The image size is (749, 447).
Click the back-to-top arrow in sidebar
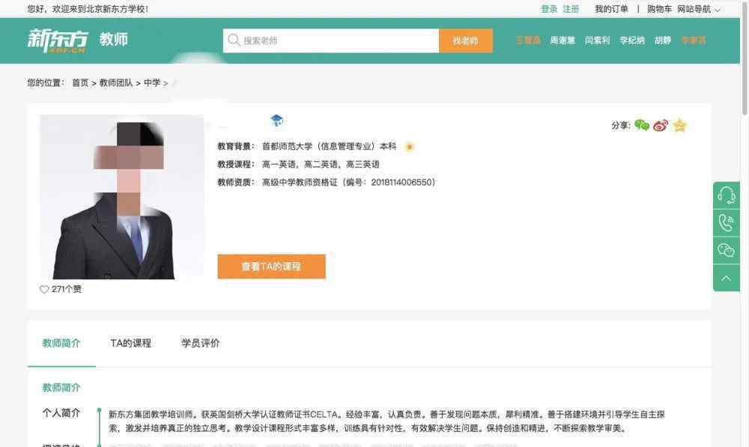pos(726,278)
